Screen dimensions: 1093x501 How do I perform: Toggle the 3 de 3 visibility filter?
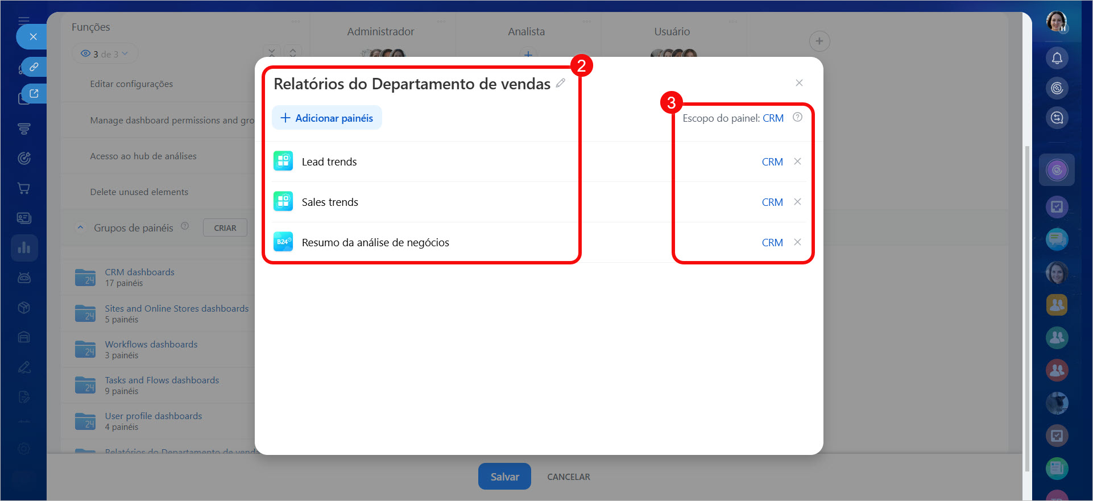pyautogui.click(x=105, y=54)
